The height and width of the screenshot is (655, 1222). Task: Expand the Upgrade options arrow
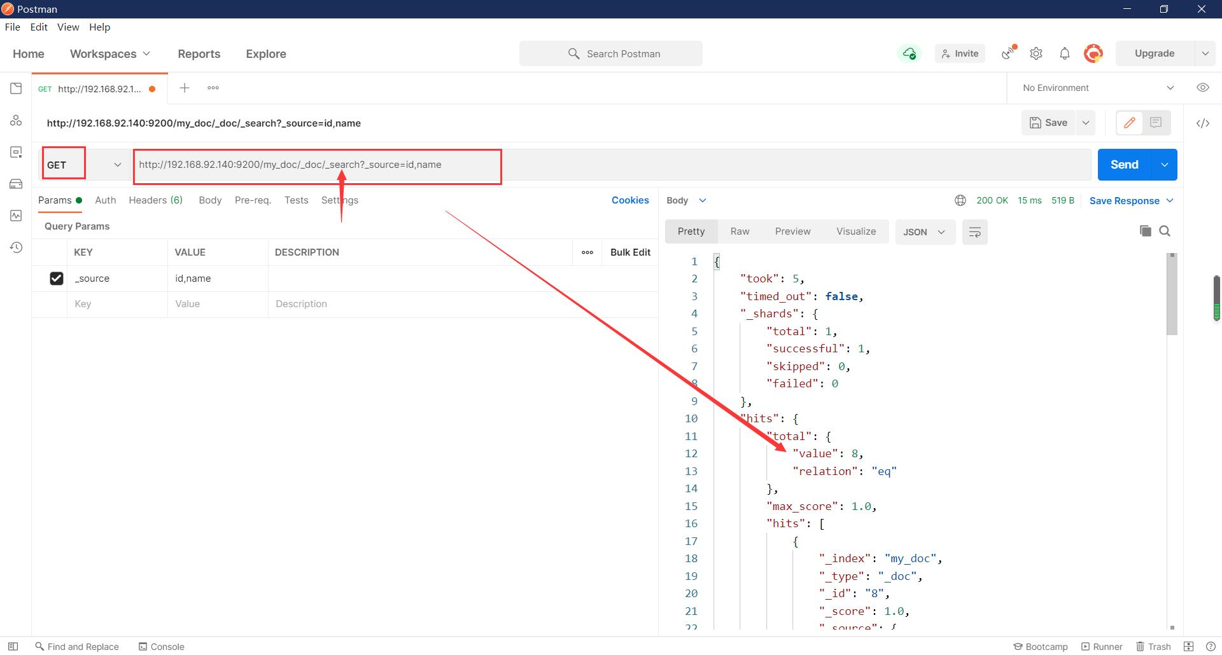[1205, 53]
